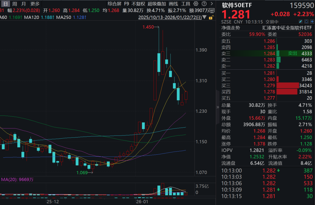The width and height of the screenshot is (315, 205).
Task: Click the help question mark icon
Action: pyautogui.click(x=204, y=4)
